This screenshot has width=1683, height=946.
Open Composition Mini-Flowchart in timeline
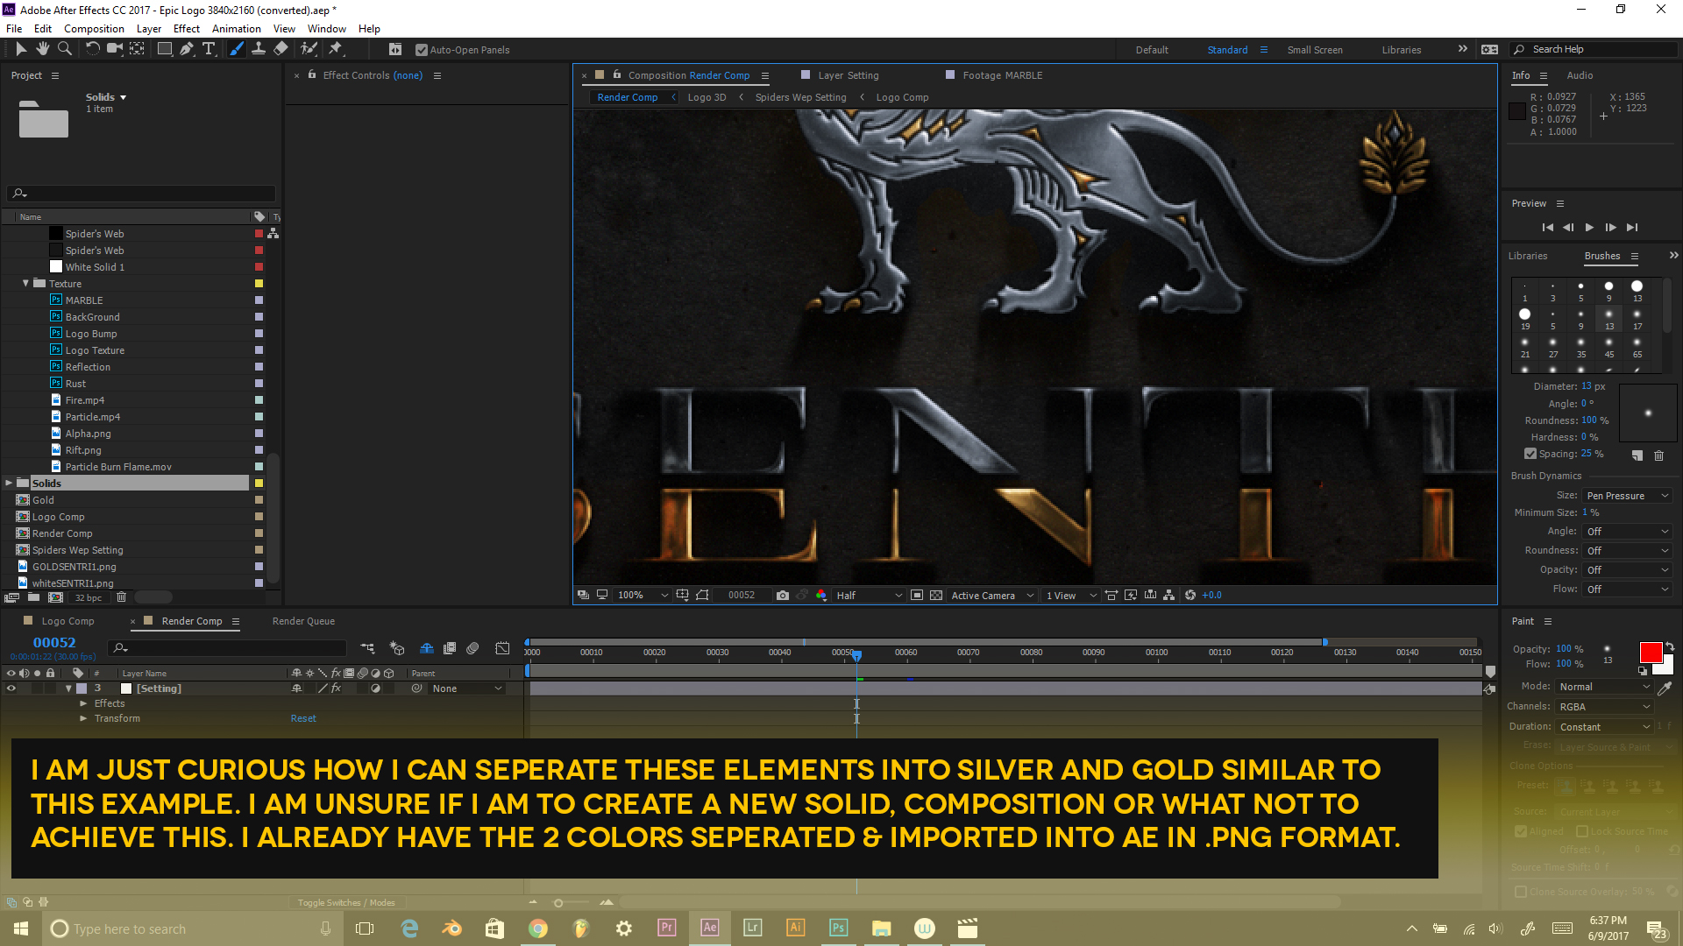click(x=367, y=648)
